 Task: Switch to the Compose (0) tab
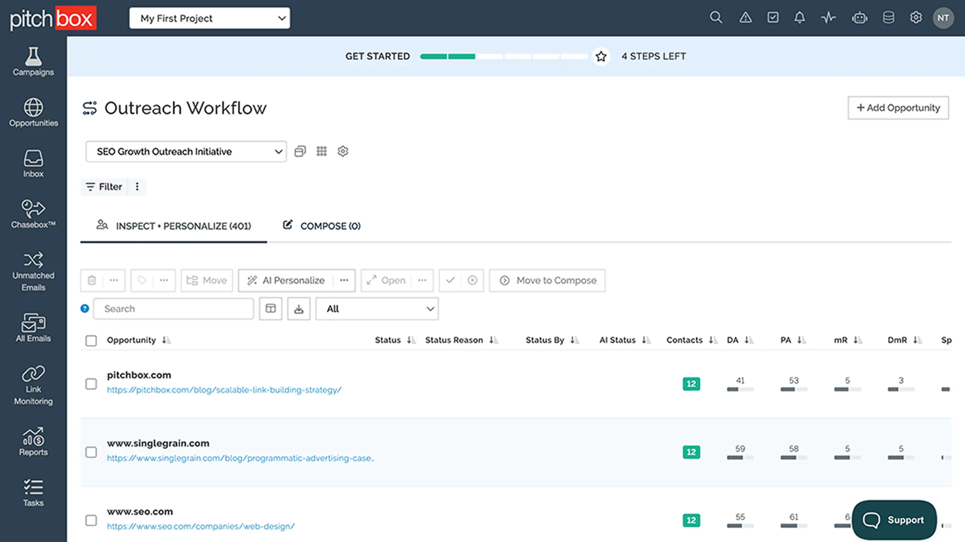click(x=322, y=226)
